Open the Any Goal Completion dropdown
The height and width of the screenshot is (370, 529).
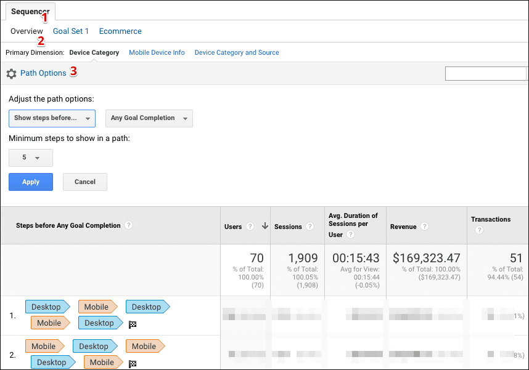pyautogui.click(x=149, y=118)
